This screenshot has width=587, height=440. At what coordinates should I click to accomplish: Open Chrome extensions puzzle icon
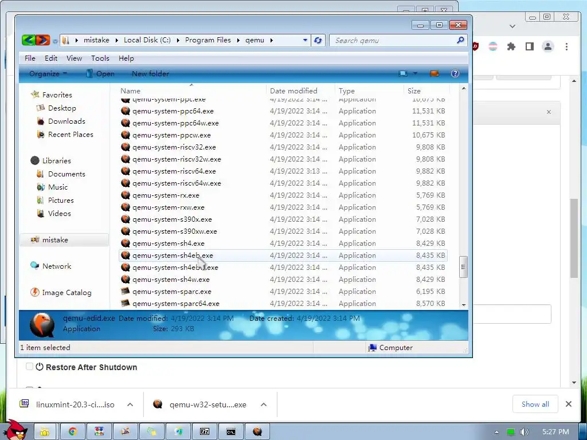[x=511, y=46]
